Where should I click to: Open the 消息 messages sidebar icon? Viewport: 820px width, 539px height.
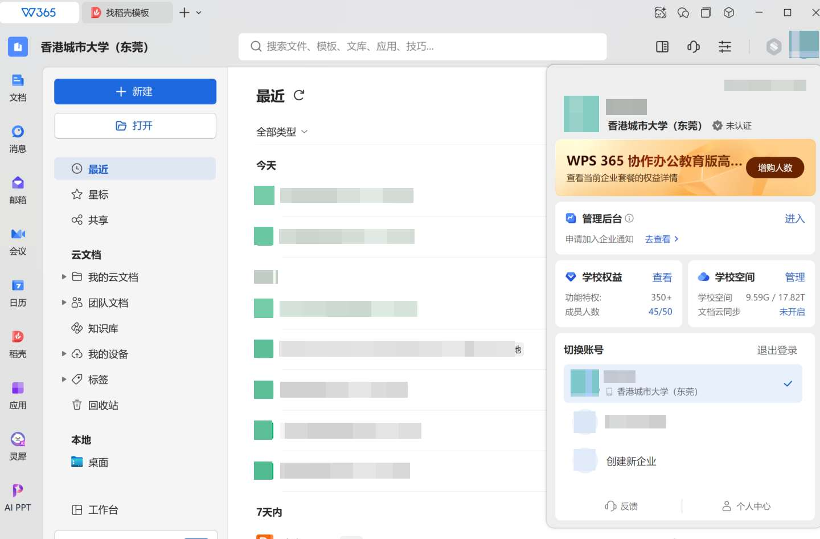click(18, 138)
